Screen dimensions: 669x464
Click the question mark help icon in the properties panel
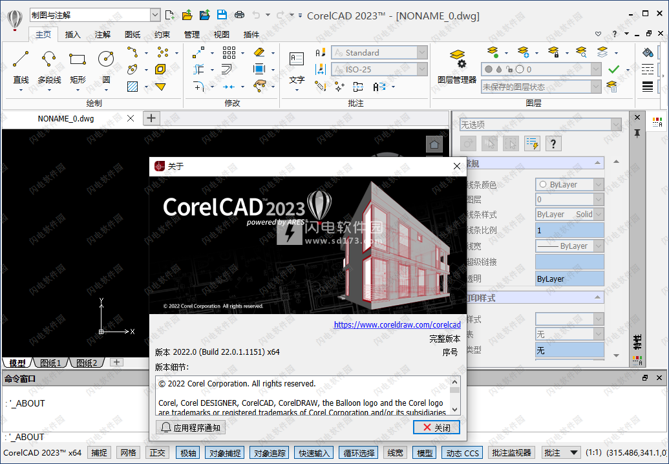[x=553, y=143]
